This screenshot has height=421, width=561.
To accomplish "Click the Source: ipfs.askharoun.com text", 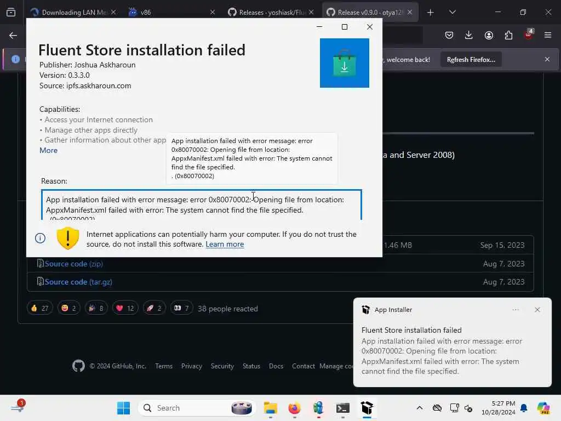I will (85, 86).
